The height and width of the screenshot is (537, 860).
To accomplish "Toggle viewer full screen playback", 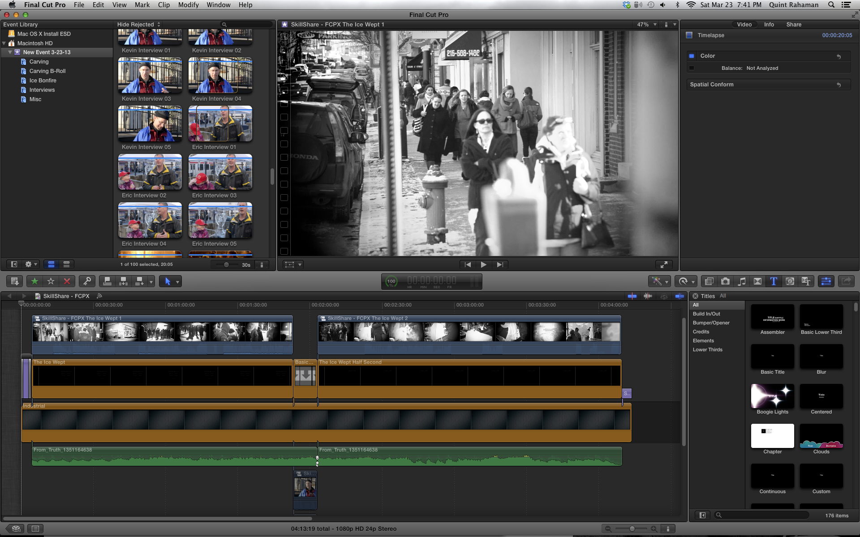I will click(x=664, y=265).
